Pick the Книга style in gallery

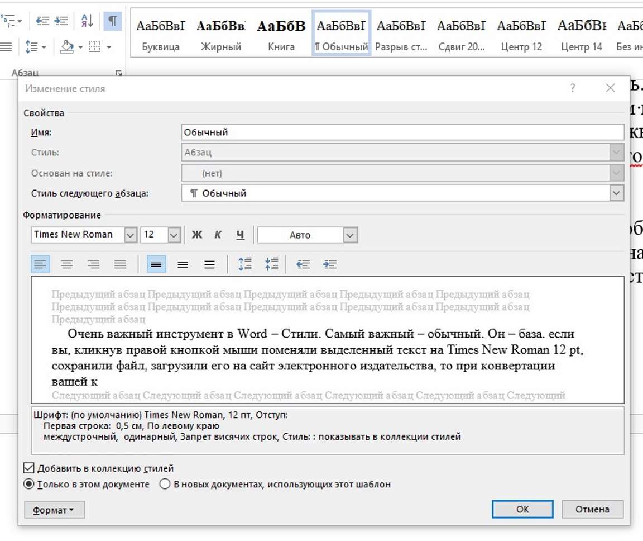(x=281, y=34)
